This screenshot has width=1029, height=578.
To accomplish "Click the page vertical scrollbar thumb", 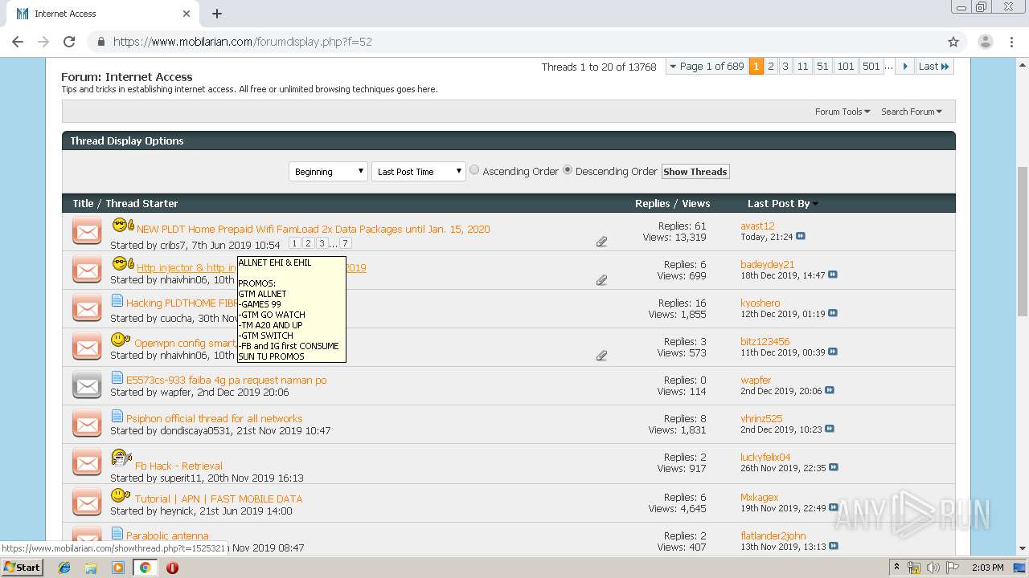I will [1023, 241].
